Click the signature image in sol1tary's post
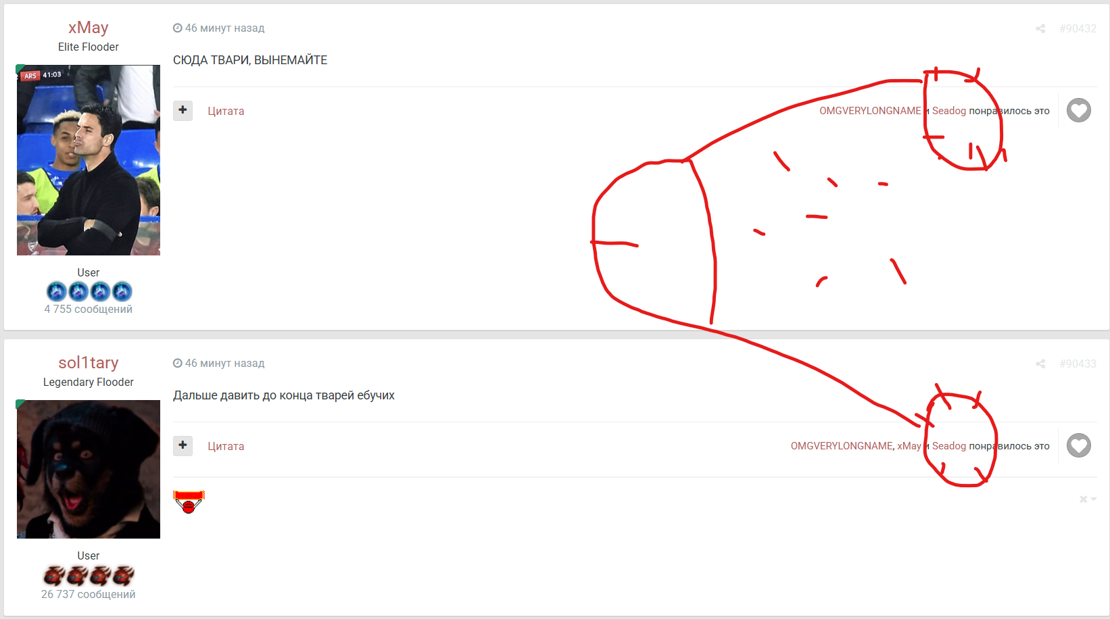Screen dimensions: 1110x619 (189, 502)
